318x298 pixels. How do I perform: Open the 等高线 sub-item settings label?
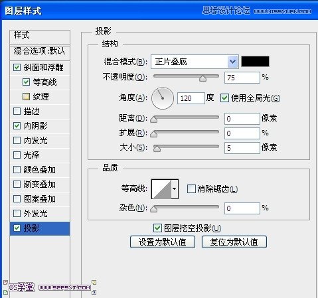click(x=44, y=82)
